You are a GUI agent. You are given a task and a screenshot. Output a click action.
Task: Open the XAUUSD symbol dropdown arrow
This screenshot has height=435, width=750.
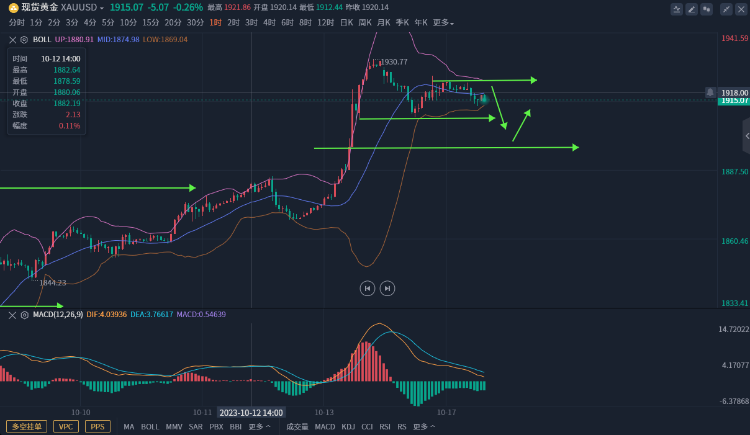tap(102, 8)
